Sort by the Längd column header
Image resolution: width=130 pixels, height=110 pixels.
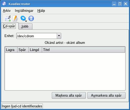click(x=35, y=50)
